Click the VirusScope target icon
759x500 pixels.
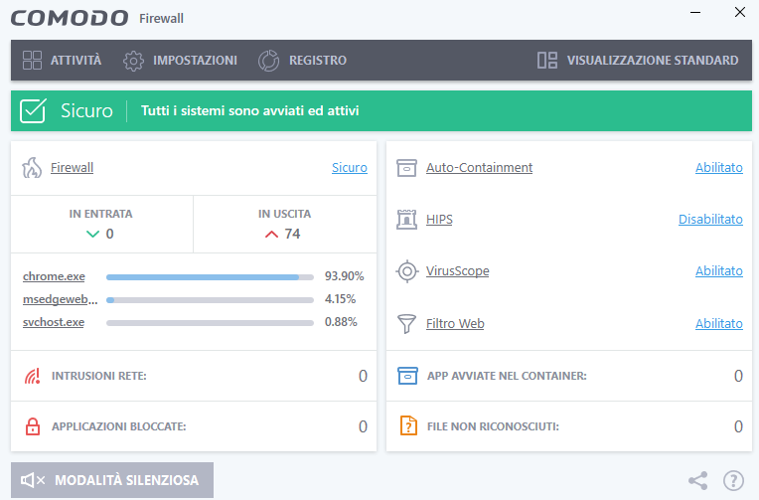[406, 271]
